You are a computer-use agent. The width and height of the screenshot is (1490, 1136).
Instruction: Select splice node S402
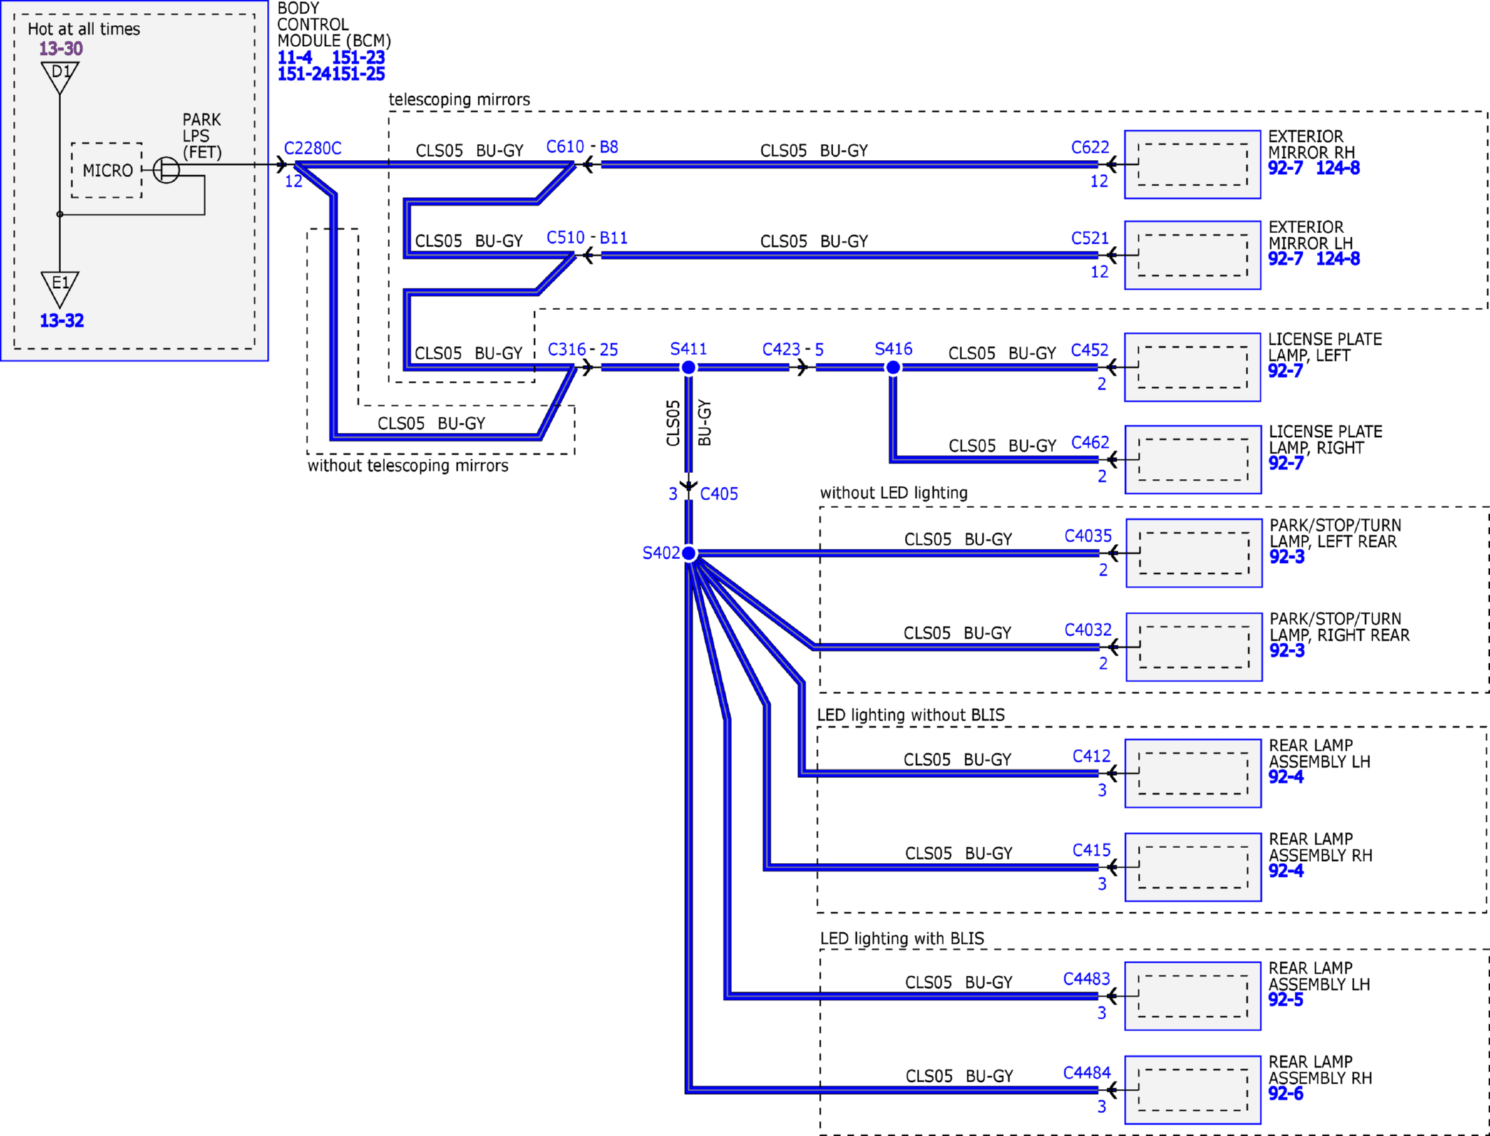(x=689, y=553)
